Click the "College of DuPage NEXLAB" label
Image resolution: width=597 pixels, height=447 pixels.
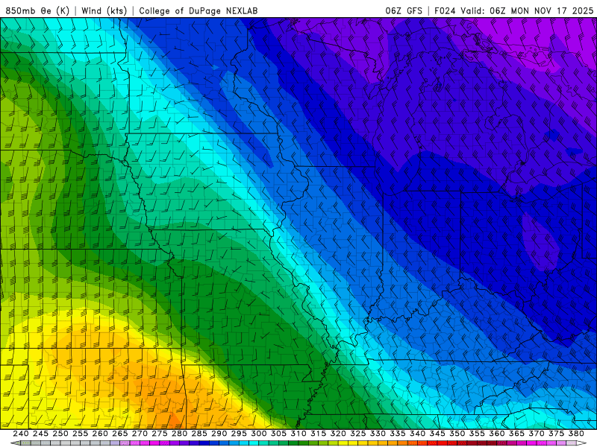click(198, 10)
